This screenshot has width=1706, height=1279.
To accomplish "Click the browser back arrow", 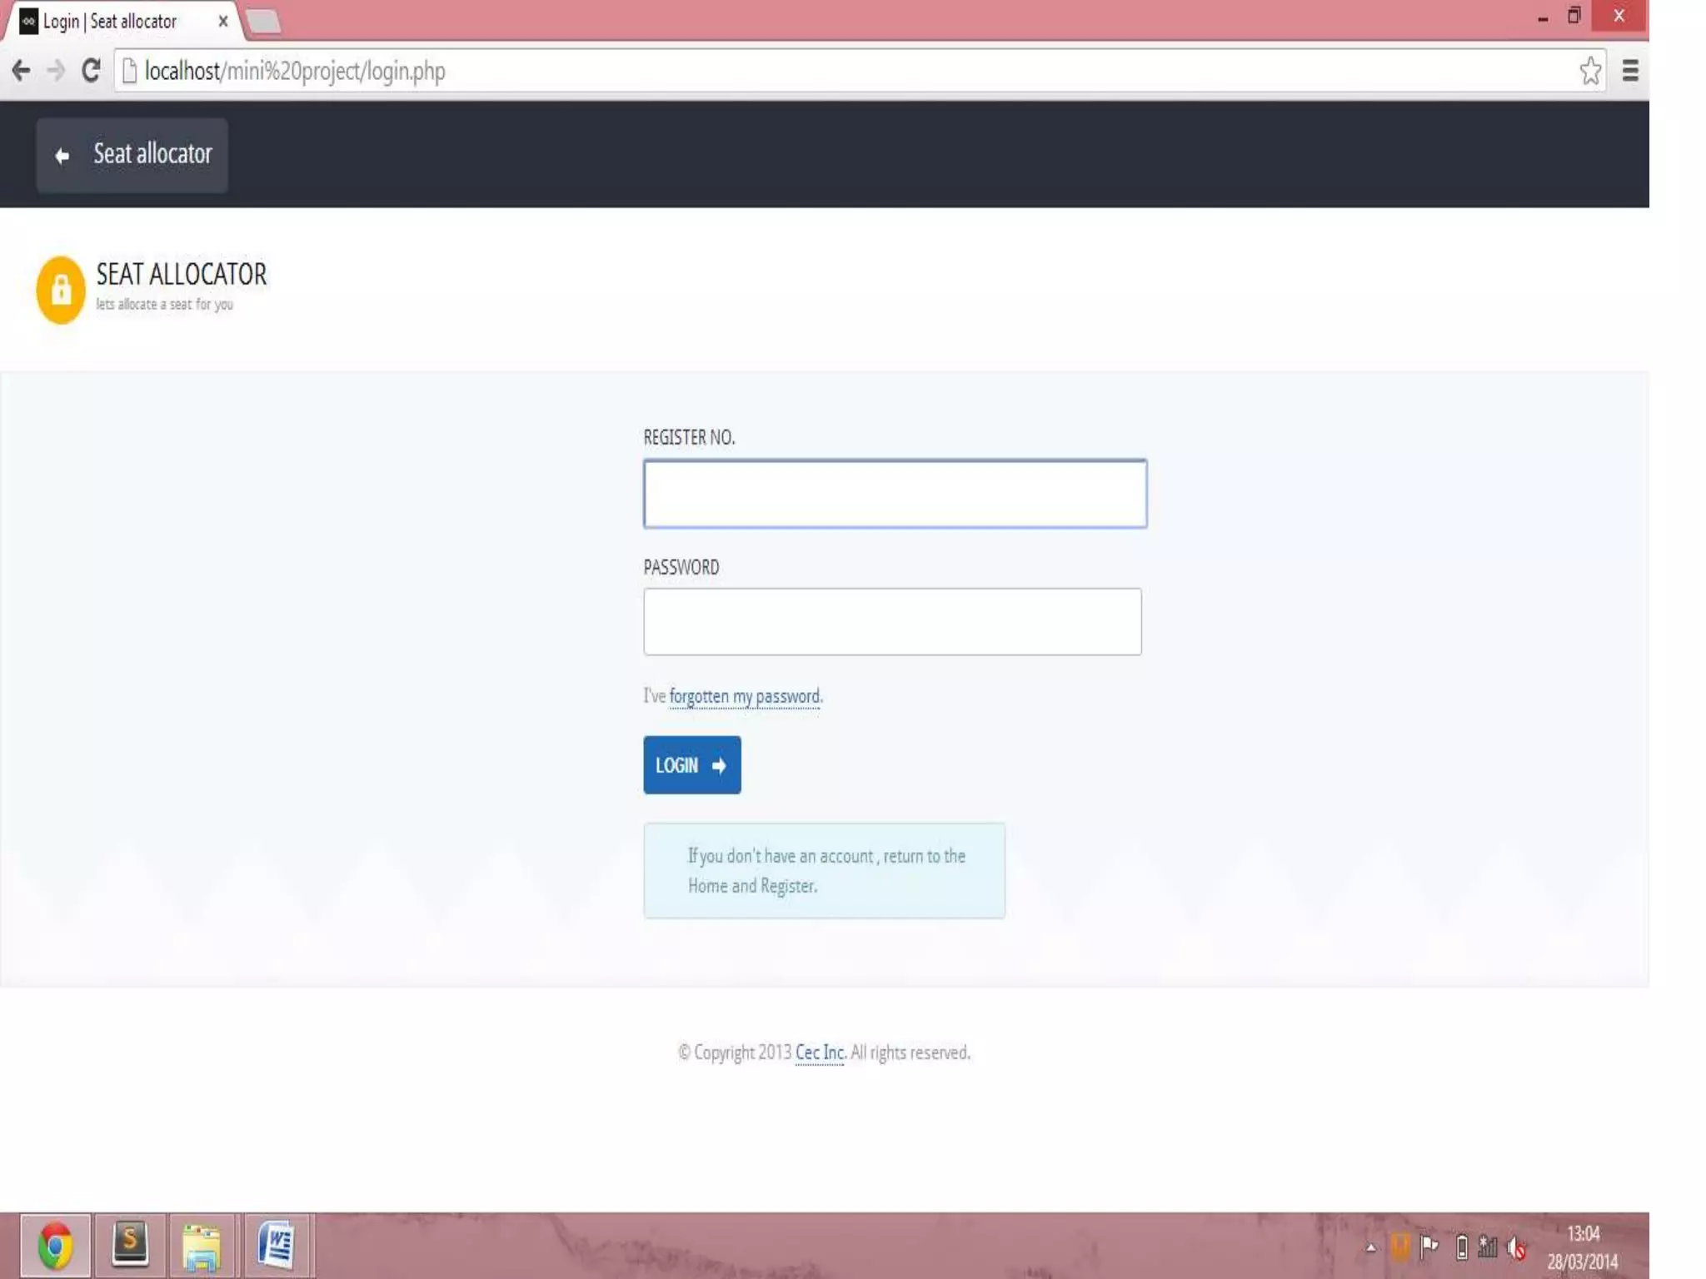I will point(22,71).
